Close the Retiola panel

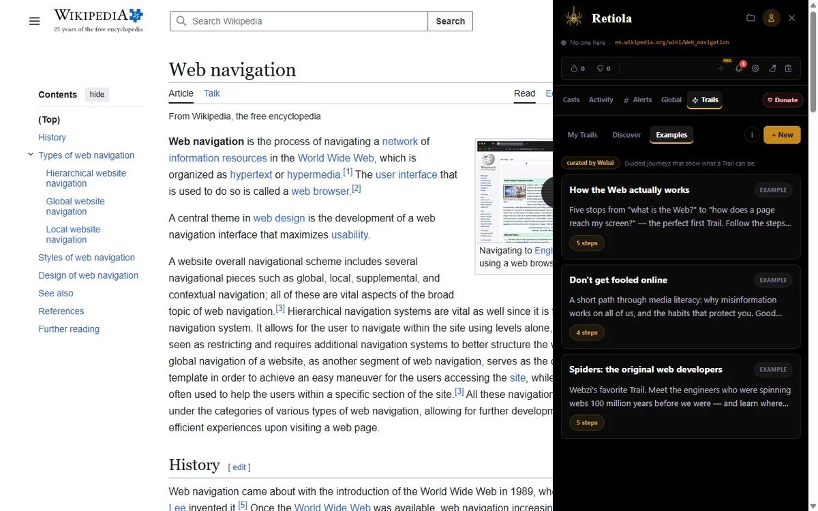click(x=791, y=18)
